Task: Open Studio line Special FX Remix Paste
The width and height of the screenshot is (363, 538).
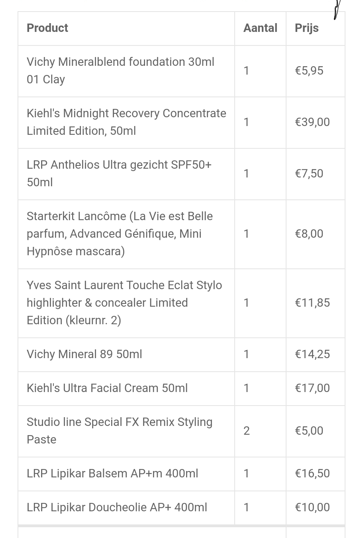Action: [120, 431]
